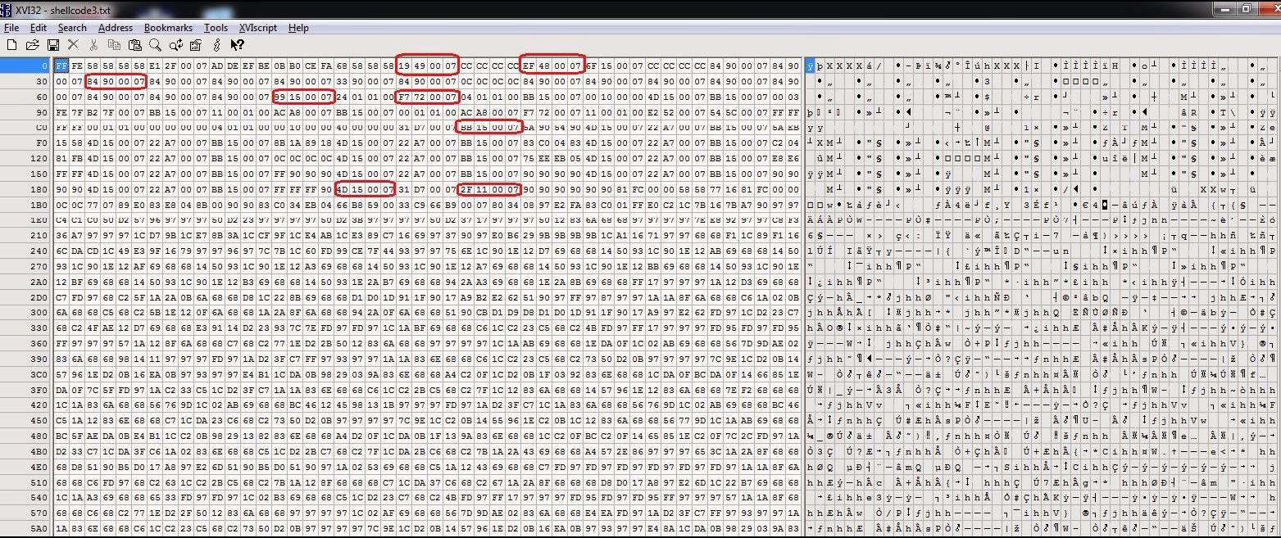Click the context help arrow-question icon
The width and height of the screenshot is (1281, 538).
point(237,45)
